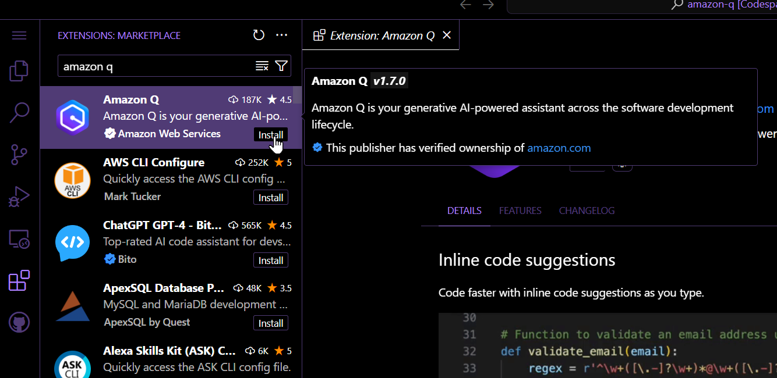Open the Extensions views menu via ellipsis
777x378 pixels.
pos(282,35)
